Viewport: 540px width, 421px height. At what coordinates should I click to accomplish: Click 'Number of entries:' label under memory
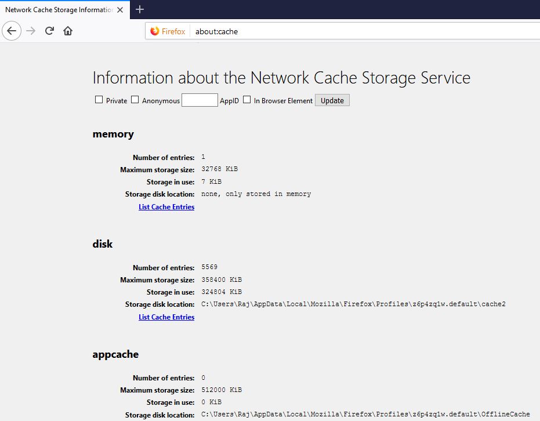164,157
